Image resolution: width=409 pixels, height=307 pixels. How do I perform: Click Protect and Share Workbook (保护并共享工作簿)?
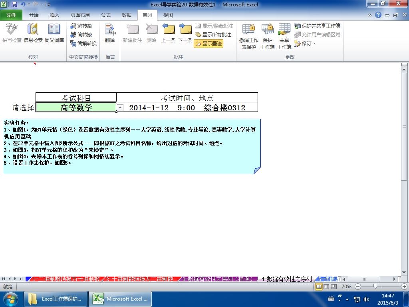[318, 26]
